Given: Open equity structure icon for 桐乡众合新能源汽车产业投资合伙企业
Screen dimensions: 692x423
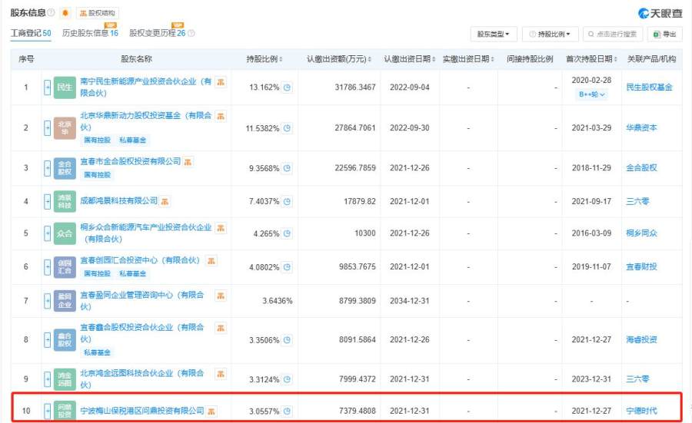Looking at the screenshot, I should (x=221, y=228).
